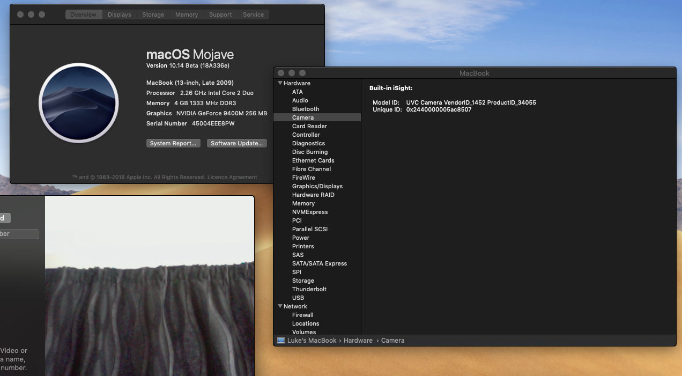Click the serial number 45004EEE8PW
Screen dimensions: 682x376
[x=213, y=123]
